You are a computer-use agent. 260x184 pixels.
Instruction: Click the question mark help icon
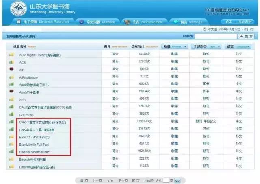(x=82, y=22)
